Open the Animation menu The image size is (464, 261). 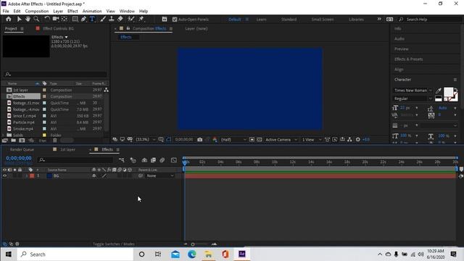point(92,11)
